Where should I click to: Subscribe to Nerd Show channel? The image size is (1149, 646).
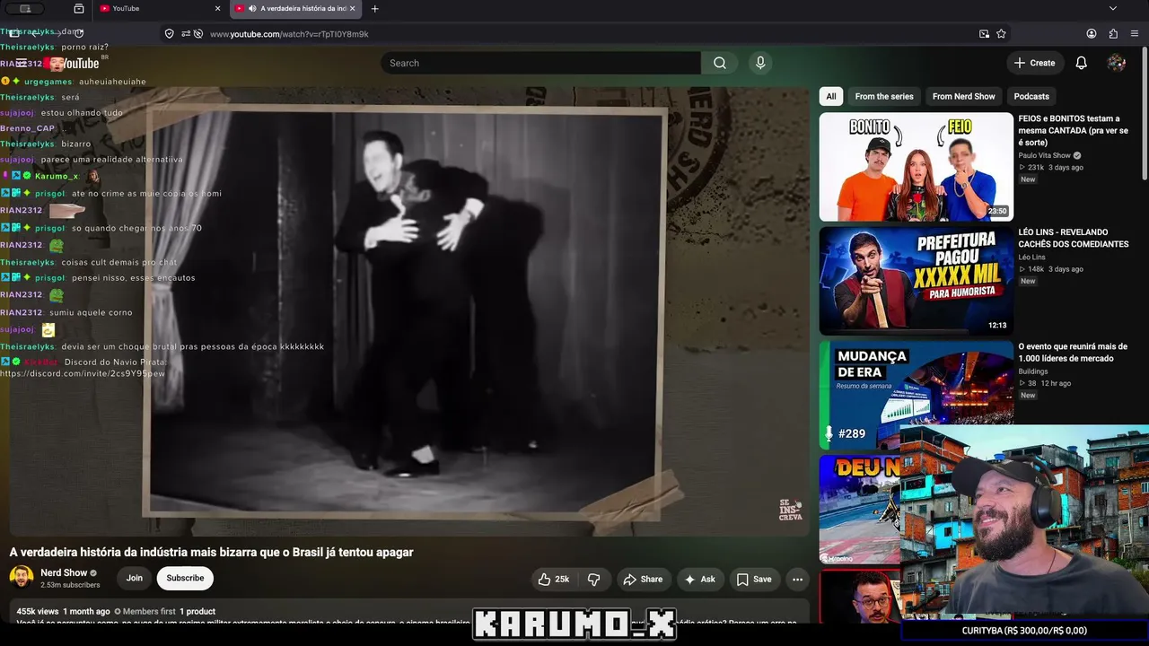click(185, 578)
